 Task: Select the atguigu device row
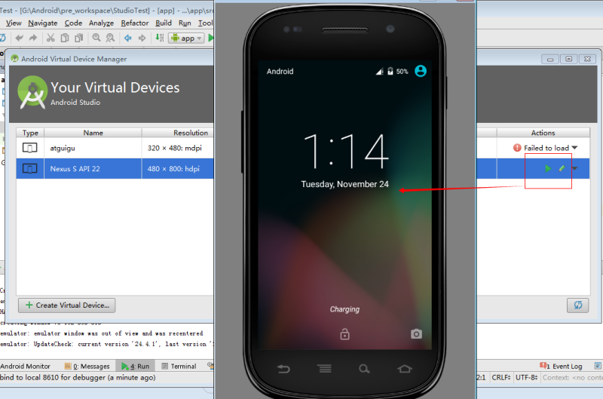(x=115, y=148)
